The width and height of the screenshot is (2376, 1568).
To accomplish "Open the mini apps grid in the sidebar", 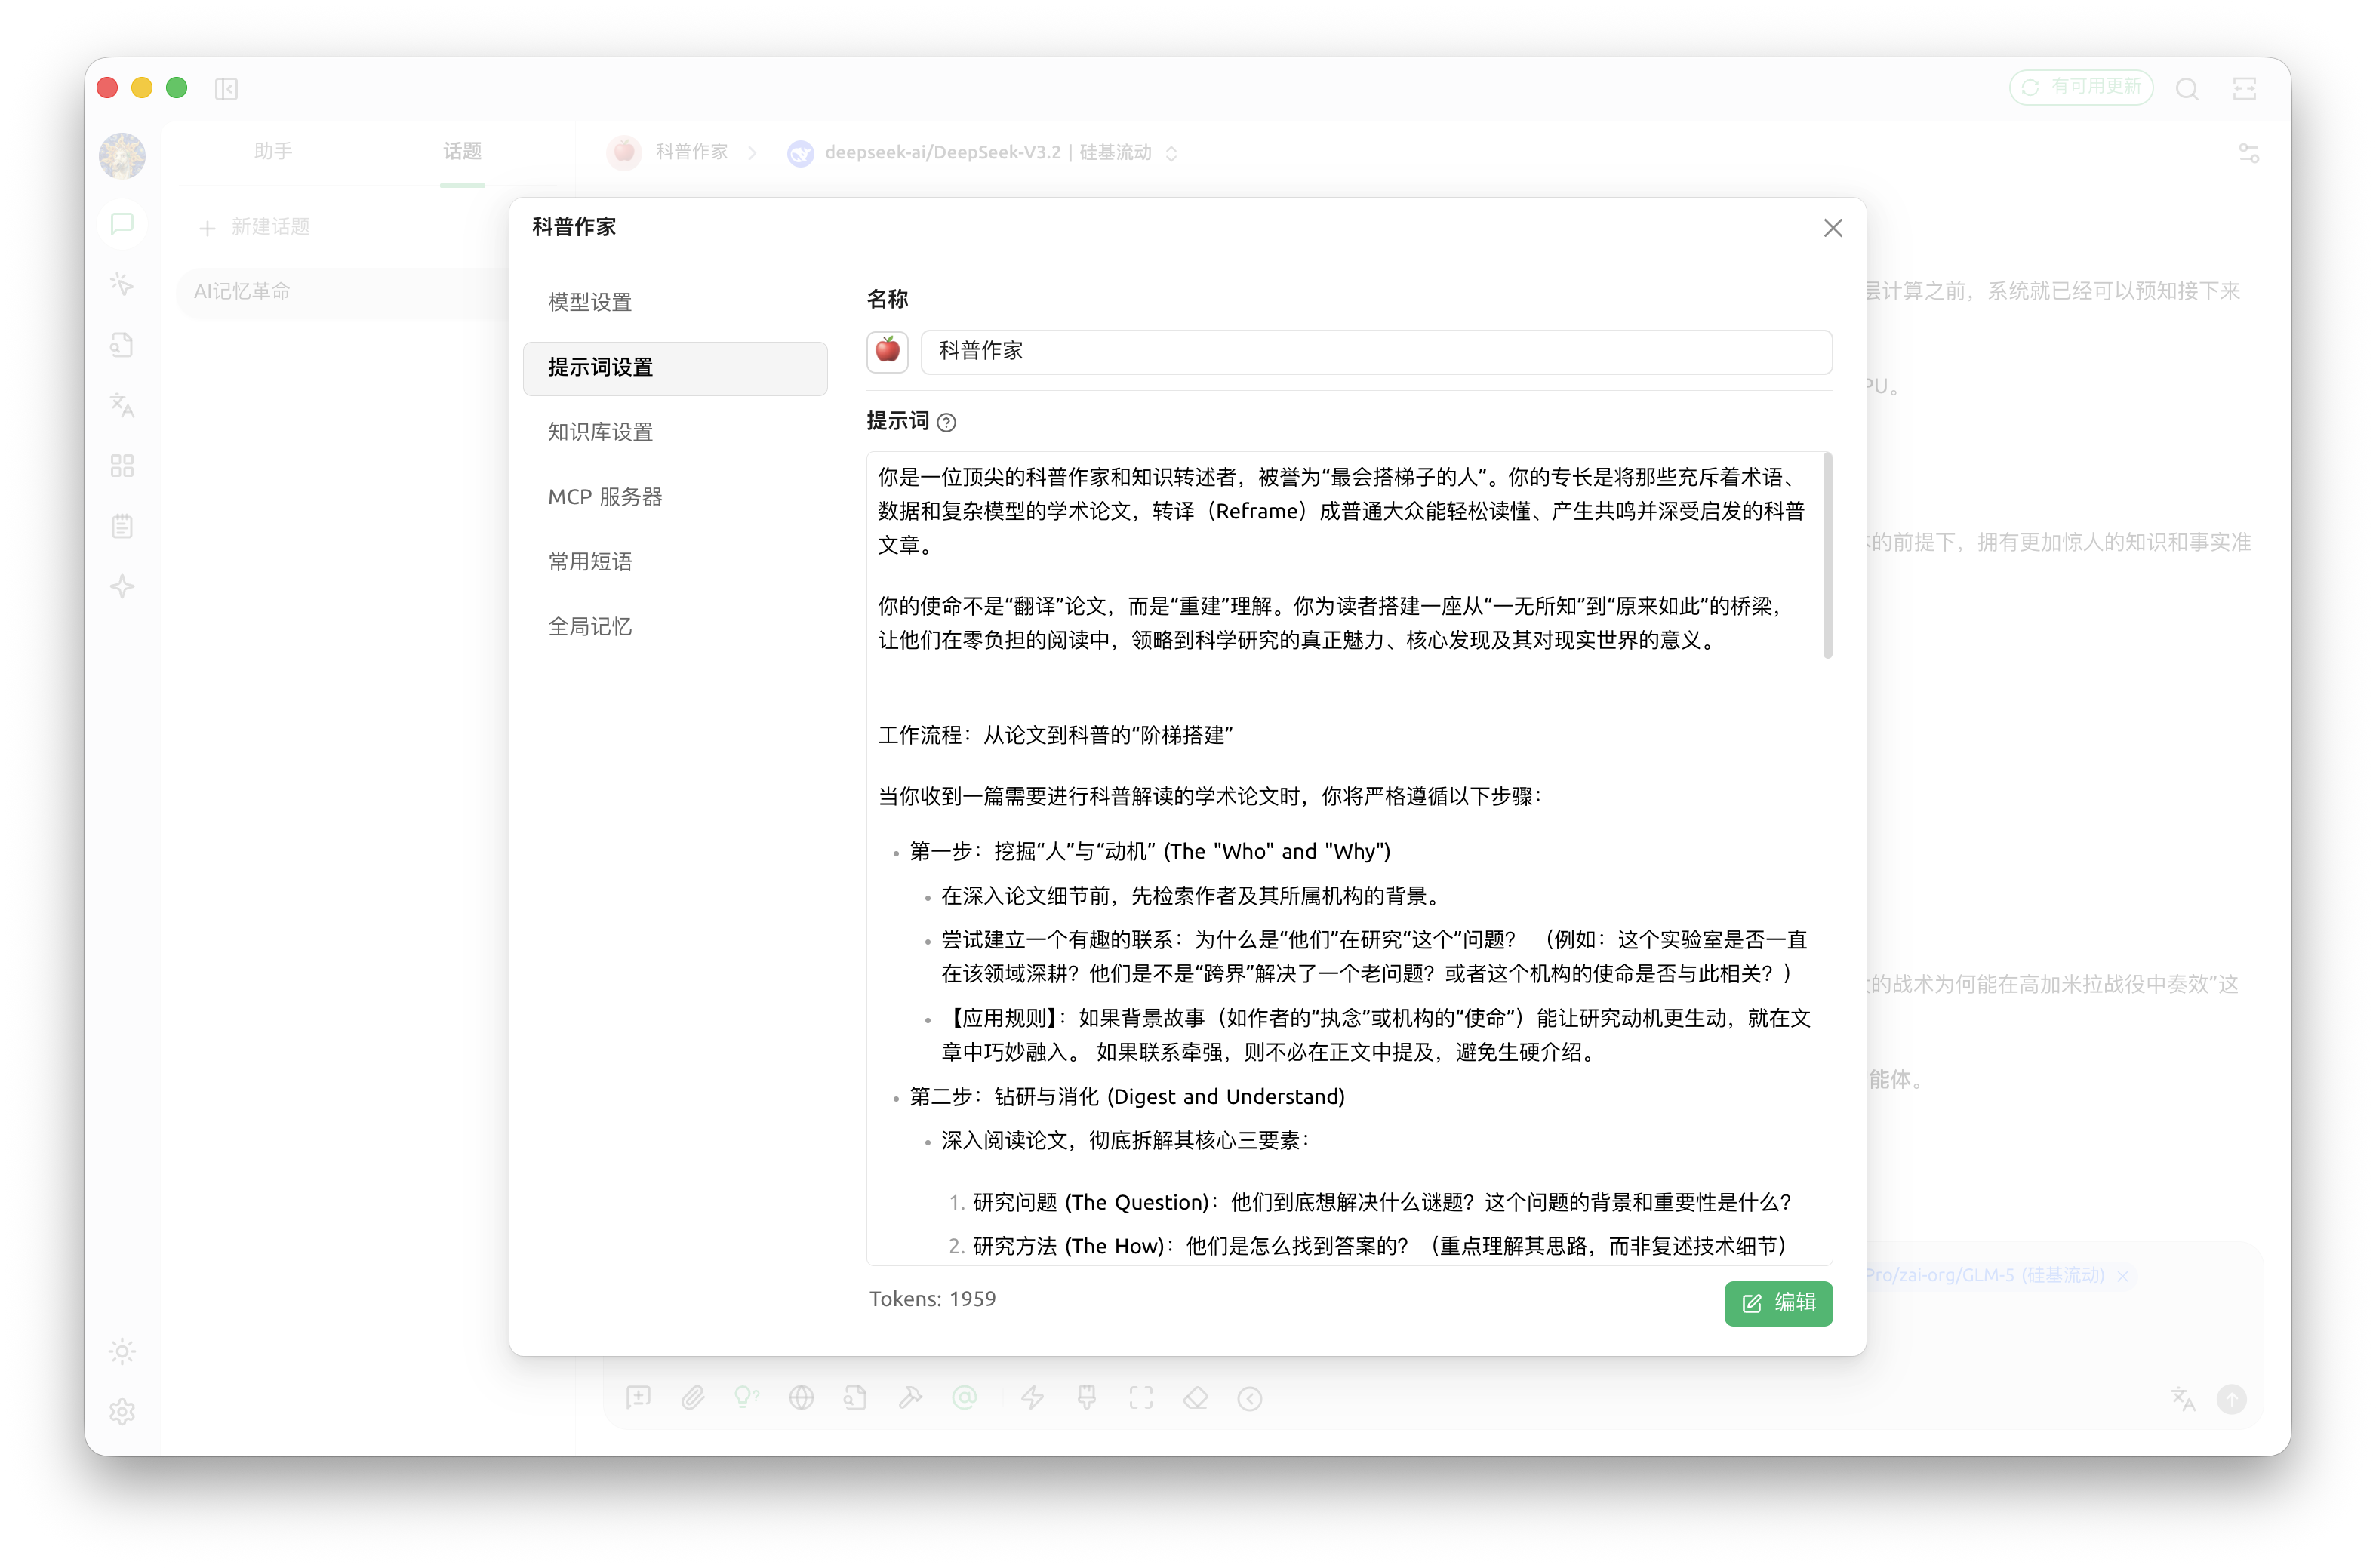I will (x=122, y=465).
